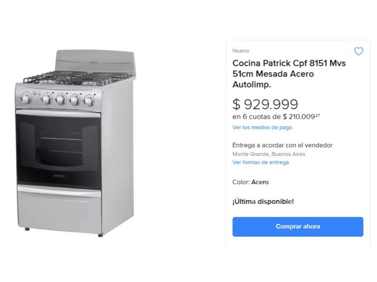Click the Color: Acero label

click(x=250, y=182)
